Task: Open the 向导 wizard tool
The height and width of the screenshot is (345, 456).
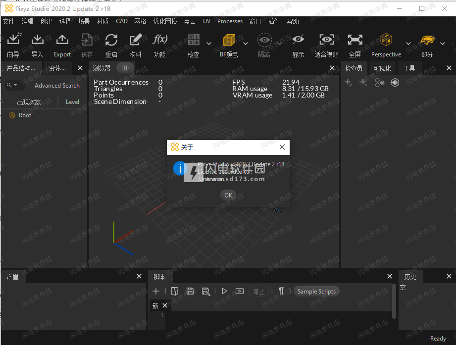Action: pos(14,40)
